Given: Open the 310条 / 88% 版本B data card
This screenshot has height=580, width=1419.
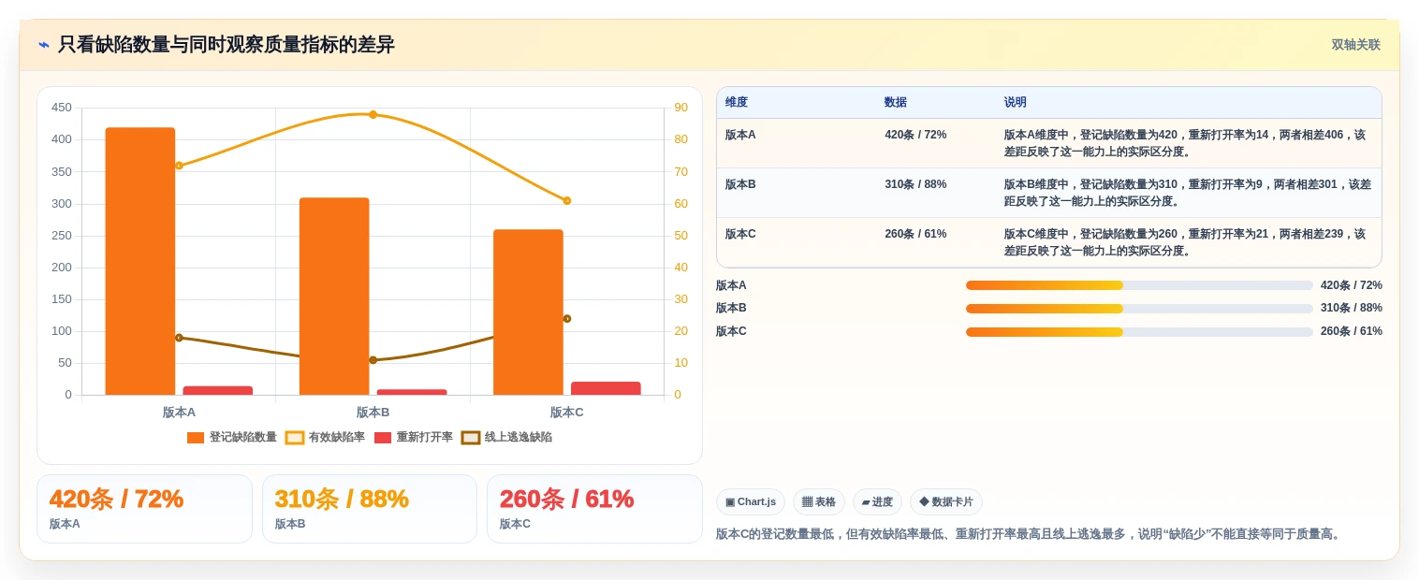Looking at the screenshot, I should (370, 509).
